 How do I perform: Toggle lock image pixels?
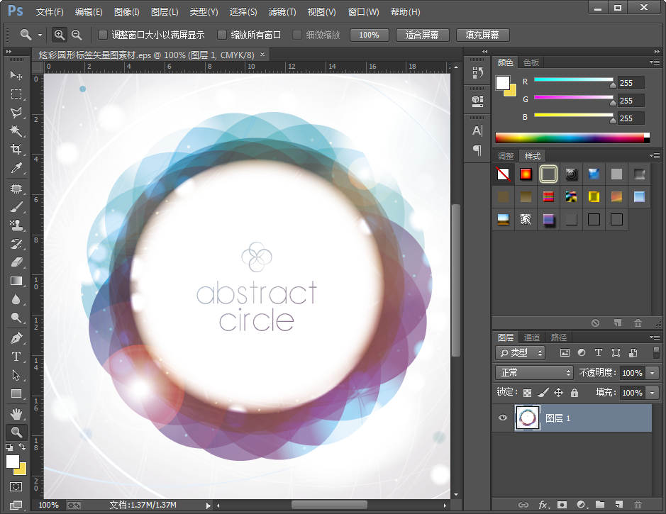(543, 393)
